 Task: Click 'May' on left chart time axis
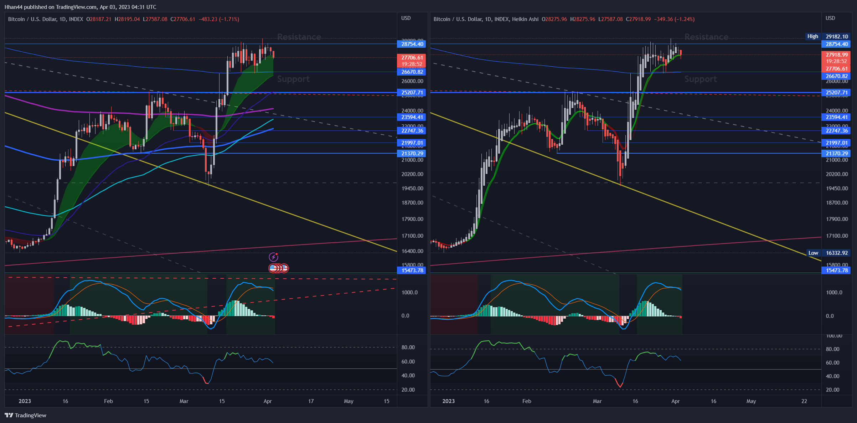click(349, 401)
